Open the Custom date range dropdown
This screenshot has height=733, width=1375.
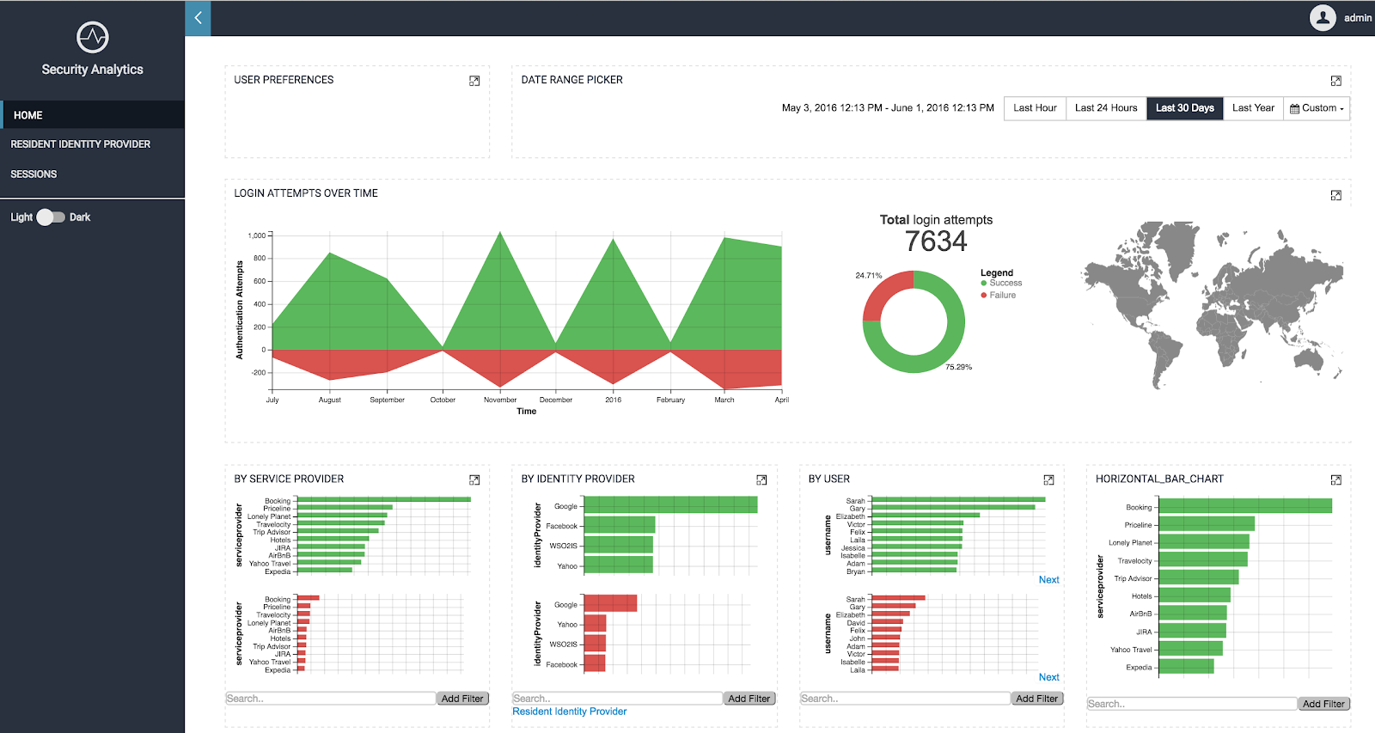coord(1317,108)
